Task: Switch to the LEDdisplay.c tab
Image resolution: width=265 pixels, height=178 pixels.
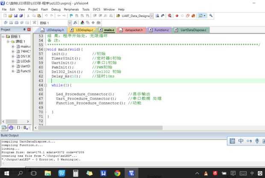Action: click(x=82, y=30)
